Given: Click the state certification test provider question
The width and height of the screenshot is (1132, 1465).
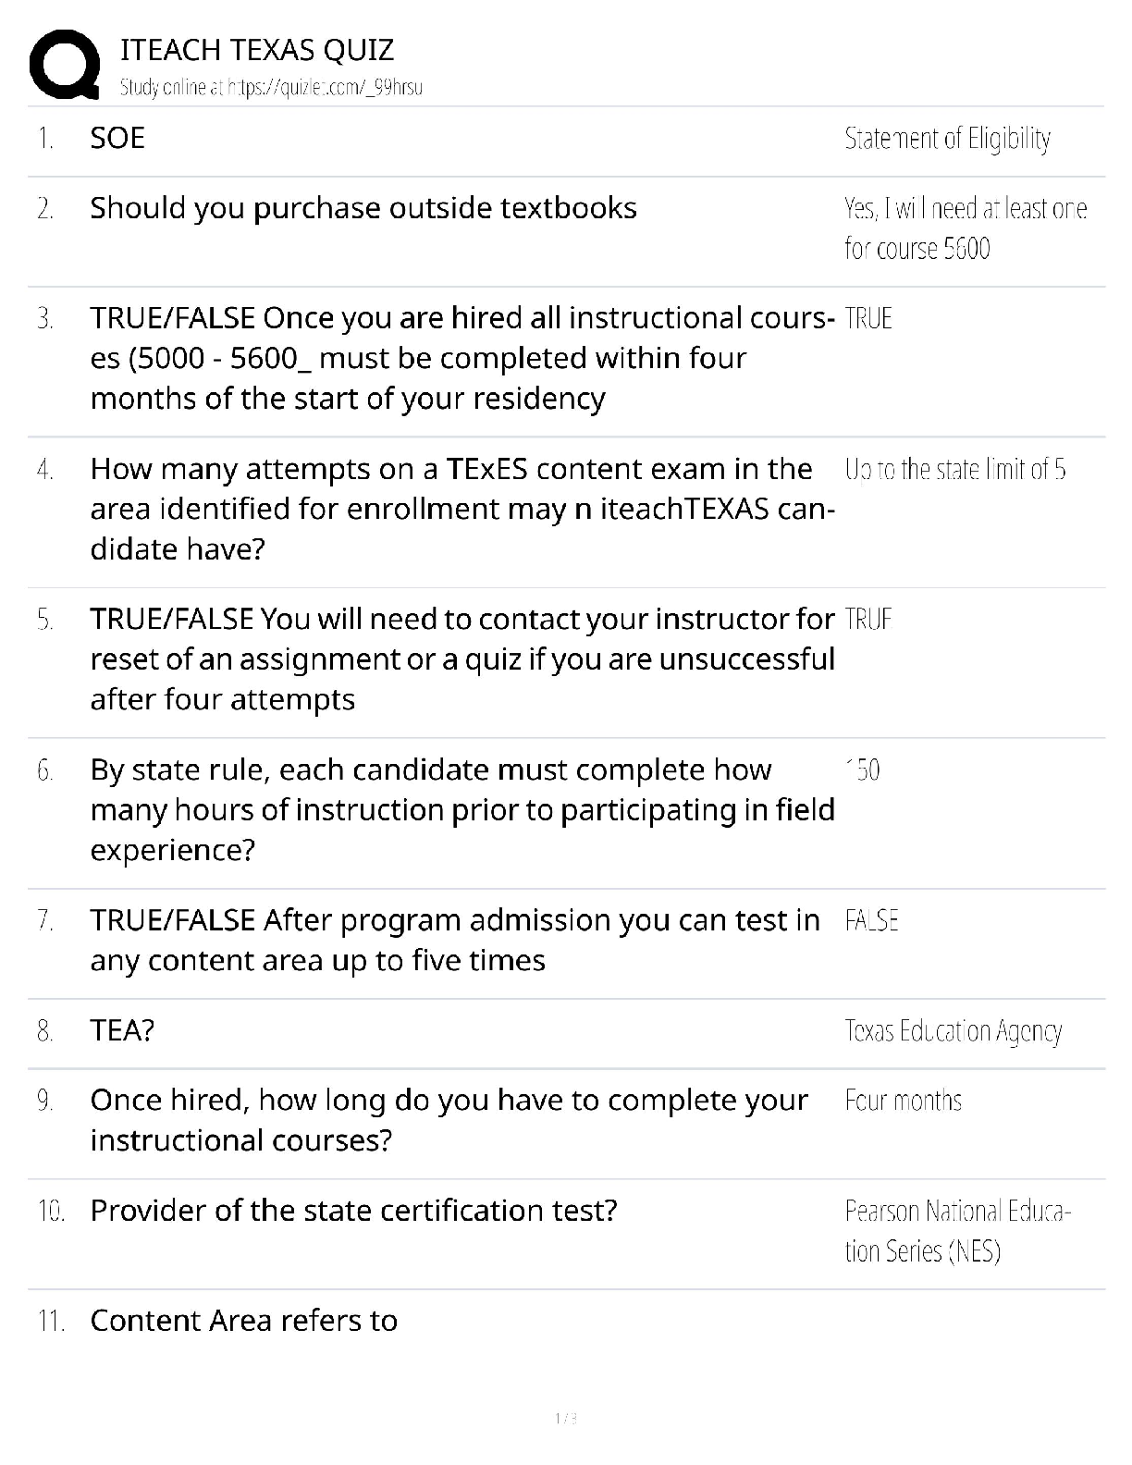Looking at the screenshot, I should point(353,1211).
